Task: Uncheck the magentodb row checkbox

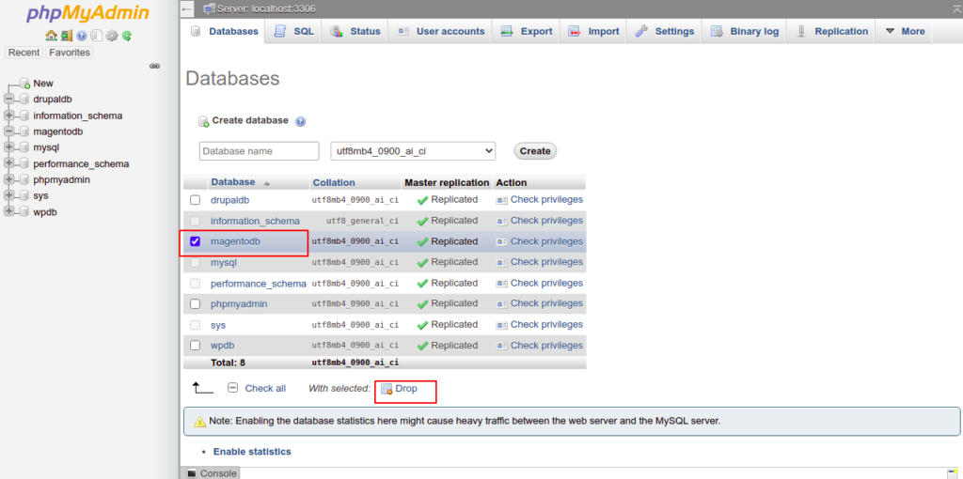Action: pyautogui.click(x=196, y=241)
